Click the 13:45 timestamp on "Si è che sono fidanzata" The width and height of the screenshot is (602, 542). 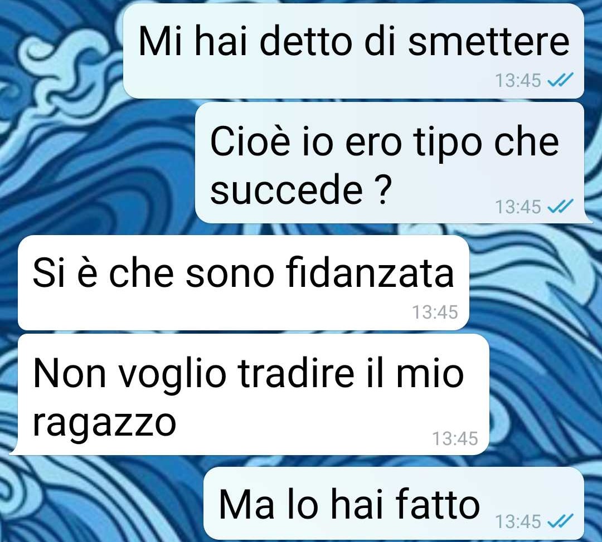coord(435,312)
